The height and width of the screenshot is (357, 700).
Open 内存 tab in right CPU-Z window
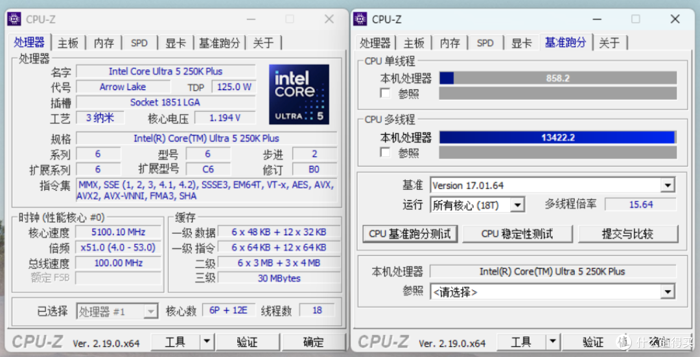coord(450,43)
